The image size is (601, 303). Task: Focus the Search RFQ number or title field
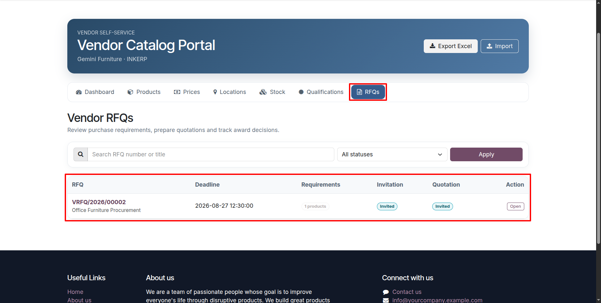pyautogui.click(x=211, y=154)
